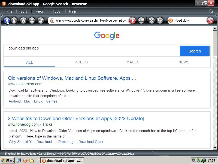Image resolution: width=218 pixels, height=164 pixels.
Task: Open the Home page icon in toolbar
Action: (x=23, y=21)
